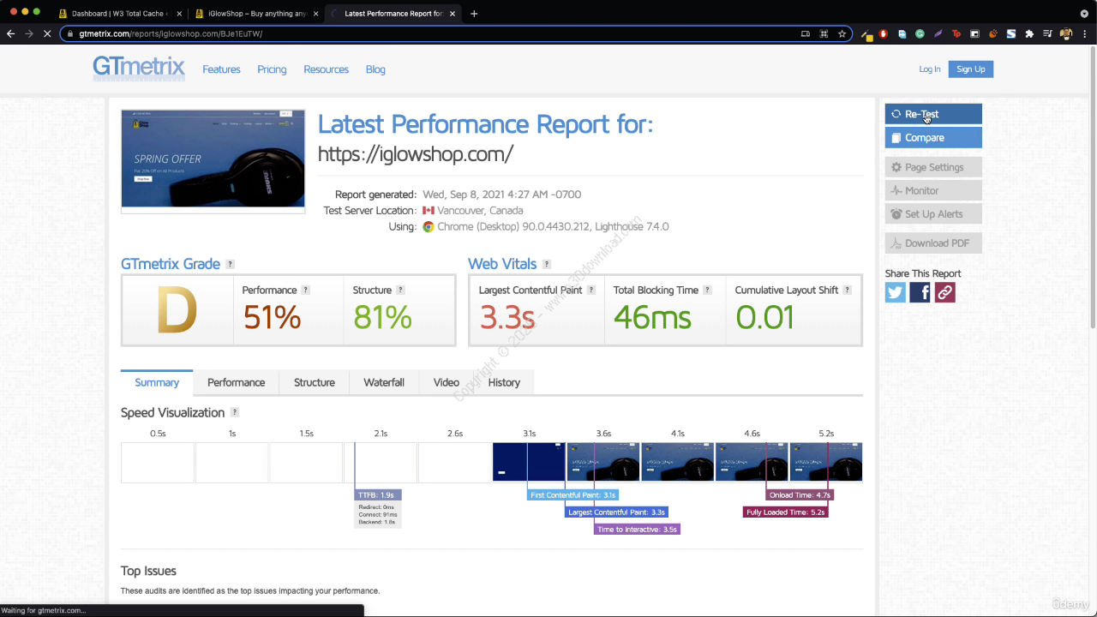Click help icon beside Largest Contentful Paint
The width and height of the screenshot is (1097, 617).
(x=591, y=291)
